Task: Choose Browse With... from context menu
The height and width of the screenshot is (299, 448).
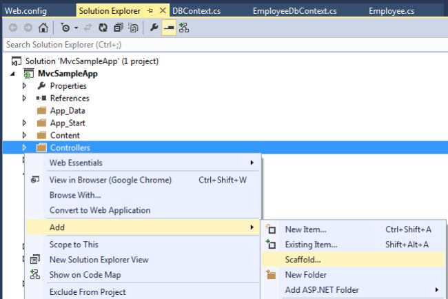Action: tap(143, 195)
